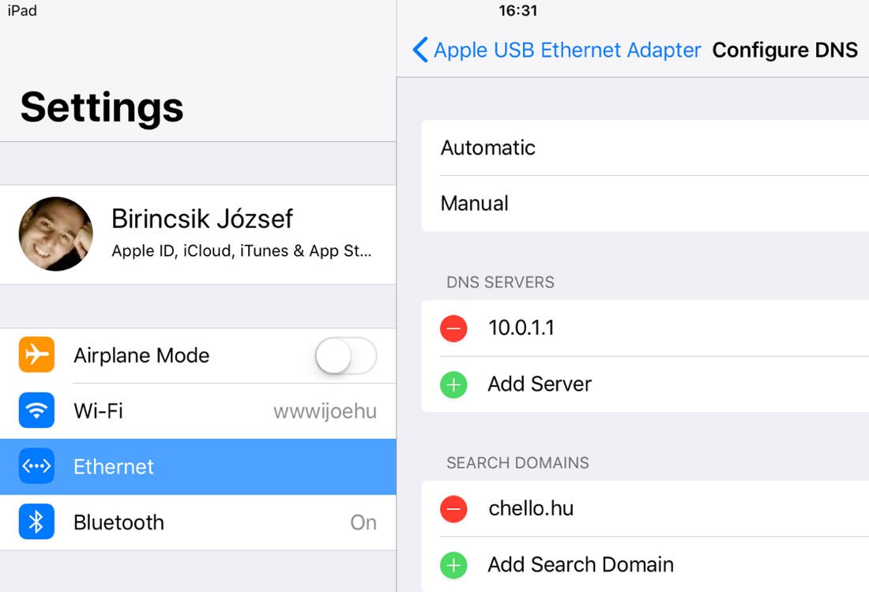
Task: Tap green plus beside Add Server
Action: (453, 384)
